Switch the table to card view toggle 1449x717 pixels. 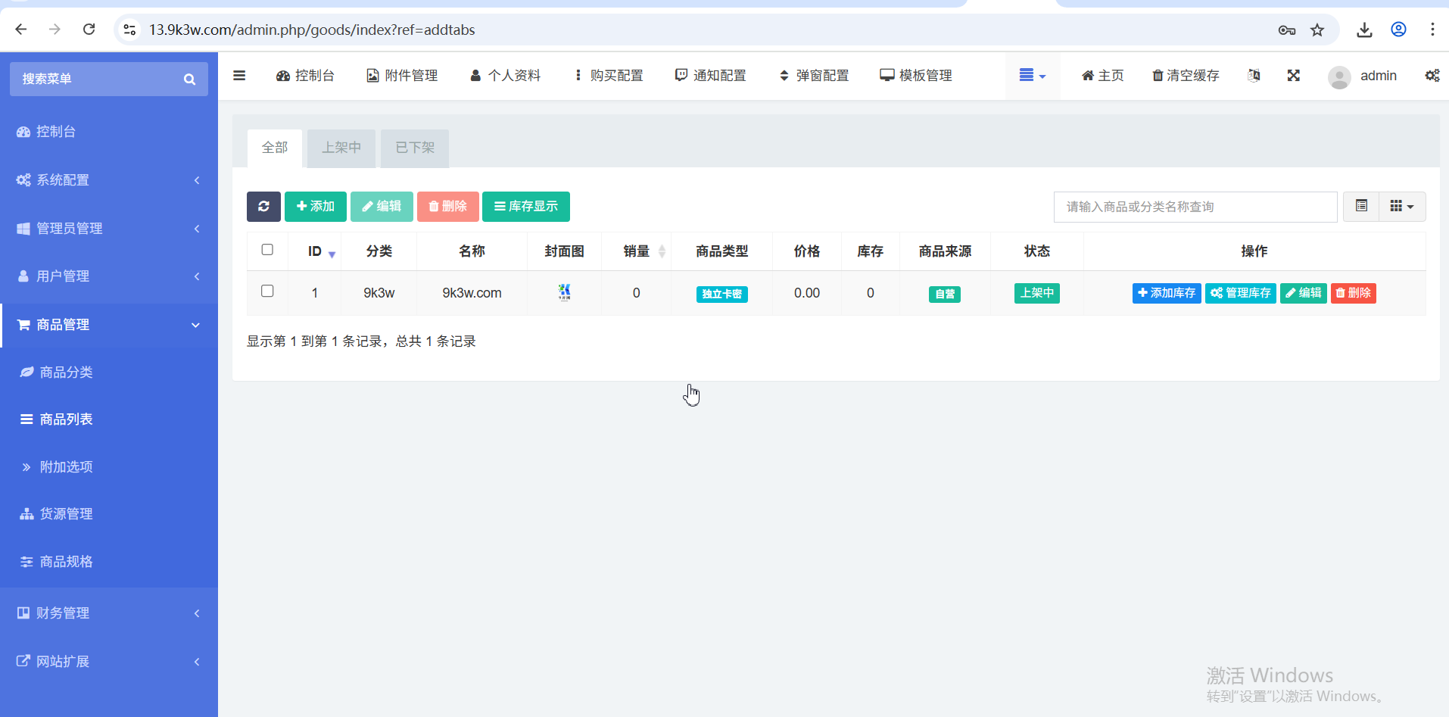(1361, 207)
